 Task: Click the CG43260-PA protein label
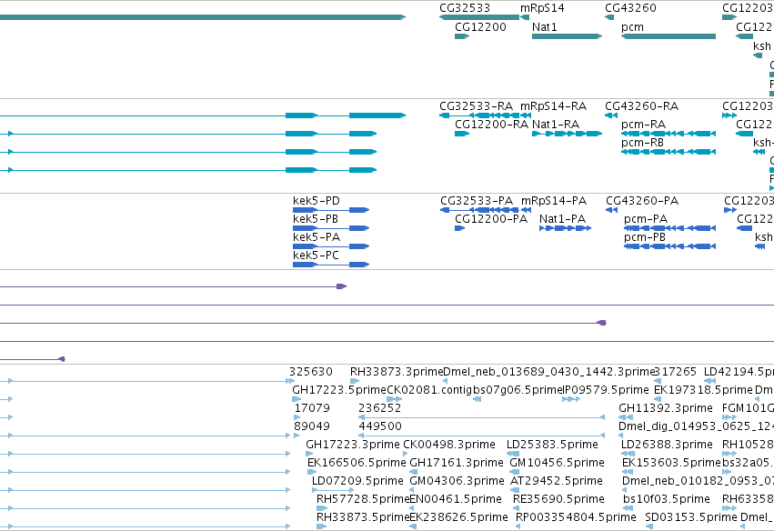point(642,201)
